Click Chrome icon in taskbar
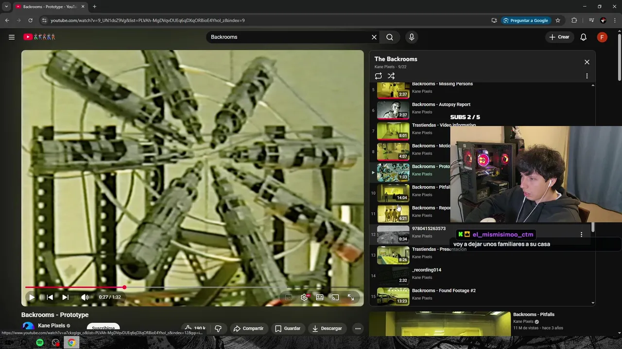 click(71, 343)
